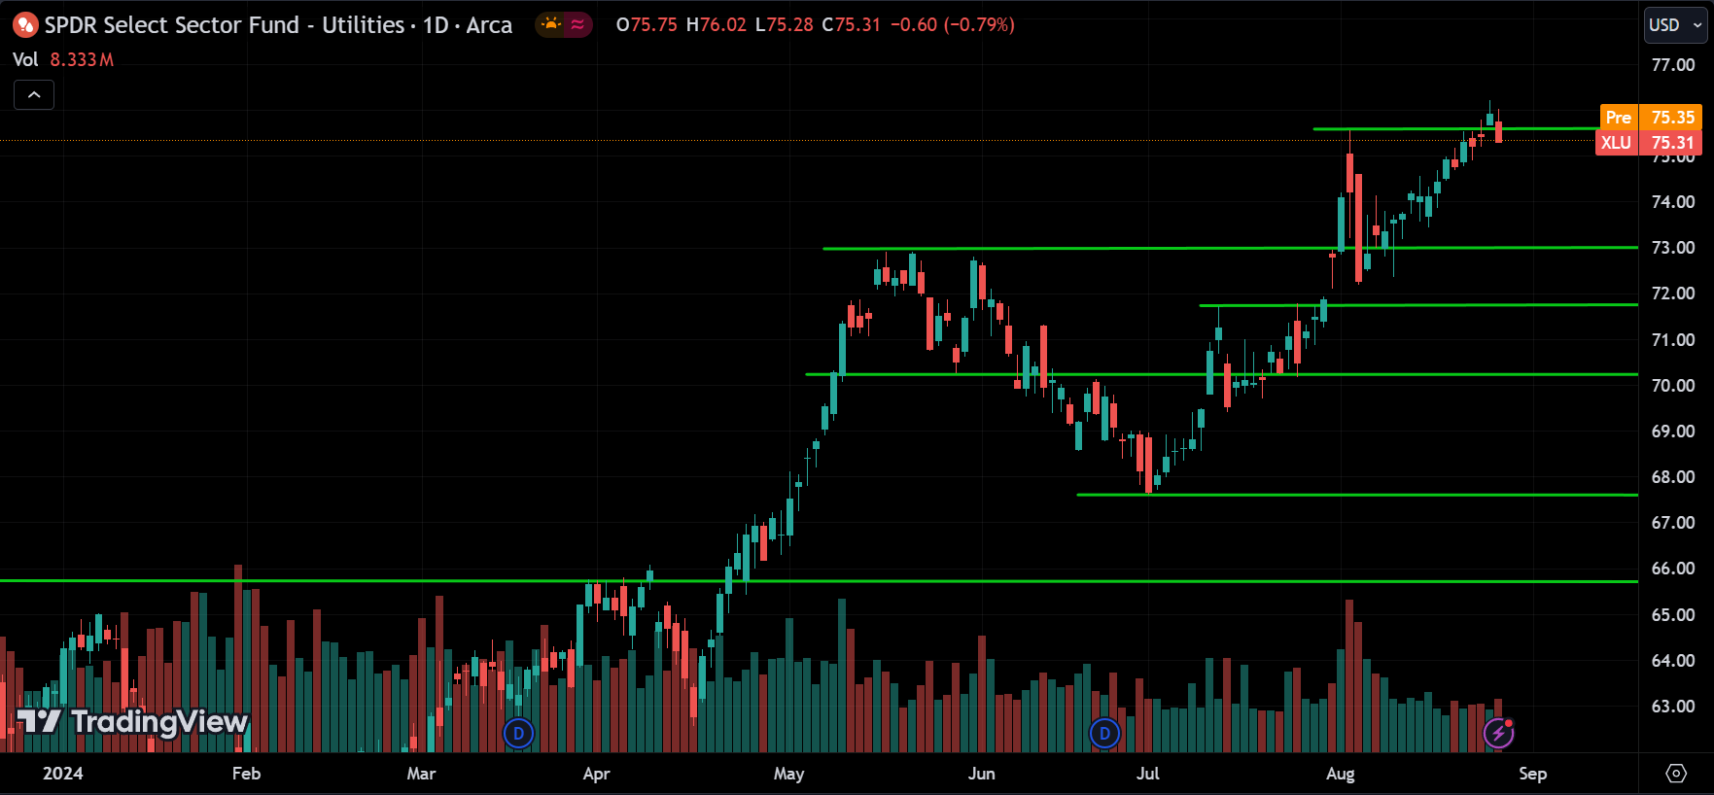Viewport: 1714px width, 795px height.
Task: Click the dividend marker near April
Action: 519,733
